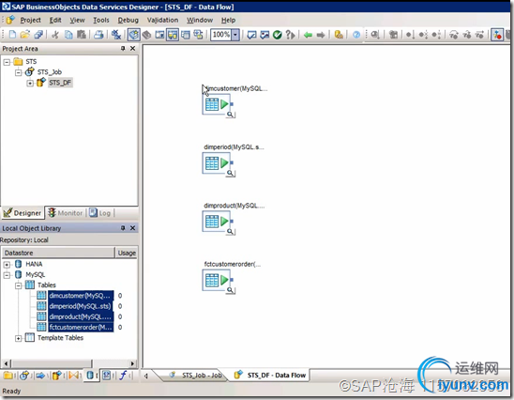Open the Window menu

[200, 20]
